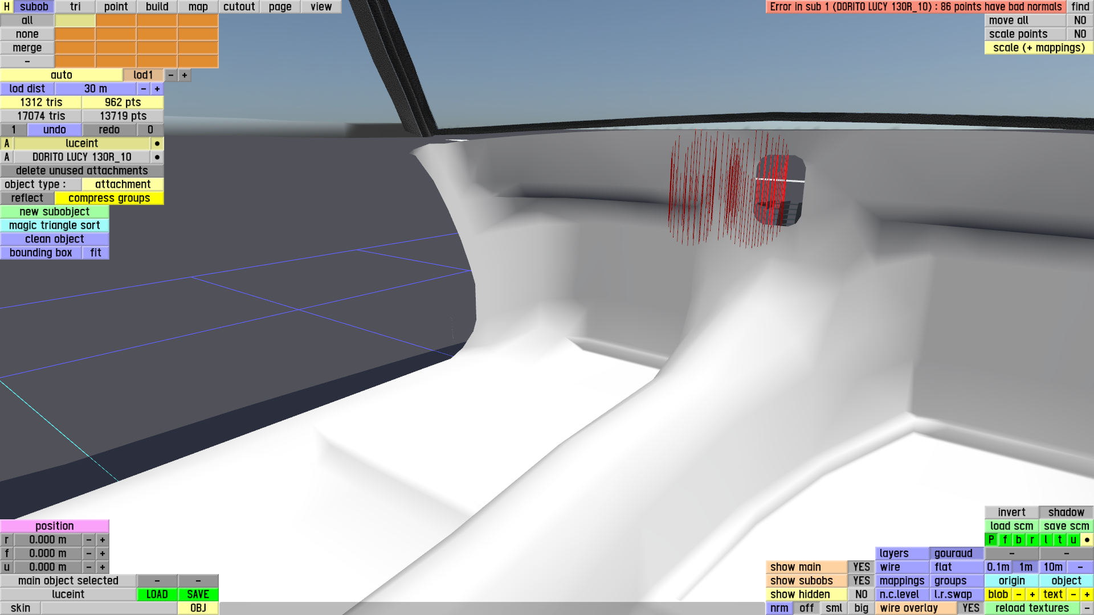Switch to the cutout tab
Viewport: 1094px width, 615px height.
click(239, 7)
